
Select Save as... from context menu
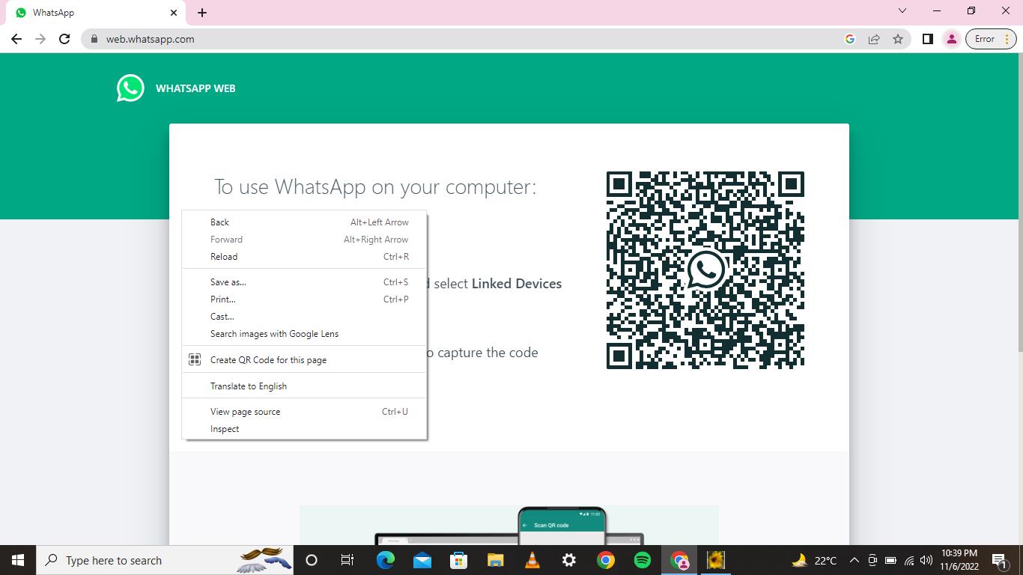[x=228, y=282]
